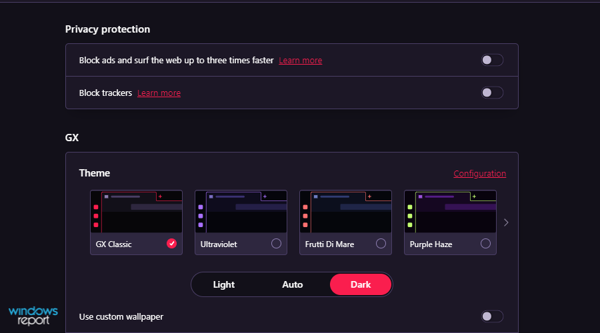Click the Theme label text
This screenshot has width=600, height=333.
tap(95, 173)
